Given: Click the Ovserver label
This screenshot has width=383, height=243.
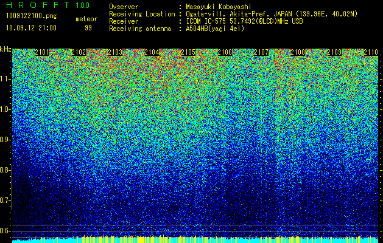Looking at the screenshot, I should 124,7.
